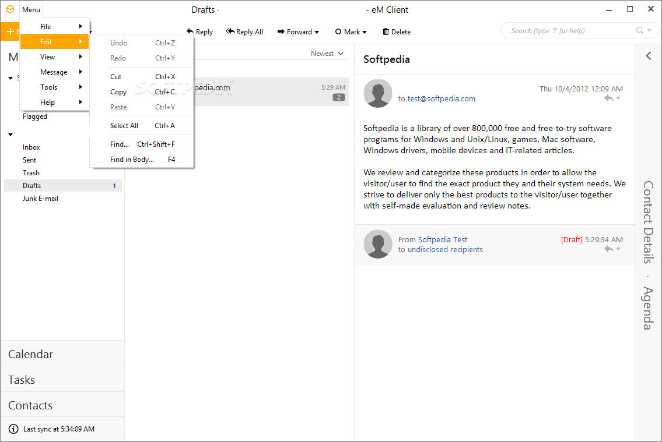
Task: Collapse the right sidebar chevron
Action: click(649, 56)
